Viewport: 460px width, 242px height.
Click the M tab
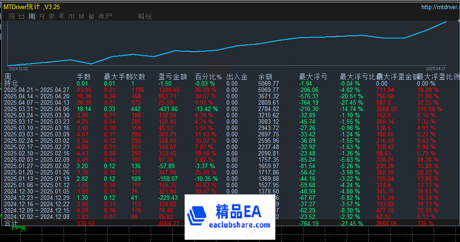point(82,16)
